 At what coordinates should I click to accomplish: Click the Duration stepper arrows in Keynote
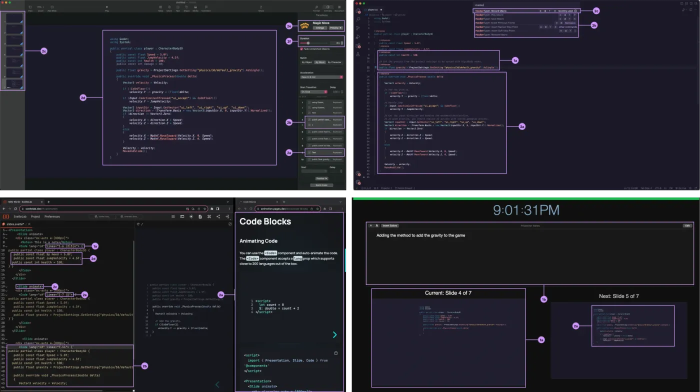[342, 43]
